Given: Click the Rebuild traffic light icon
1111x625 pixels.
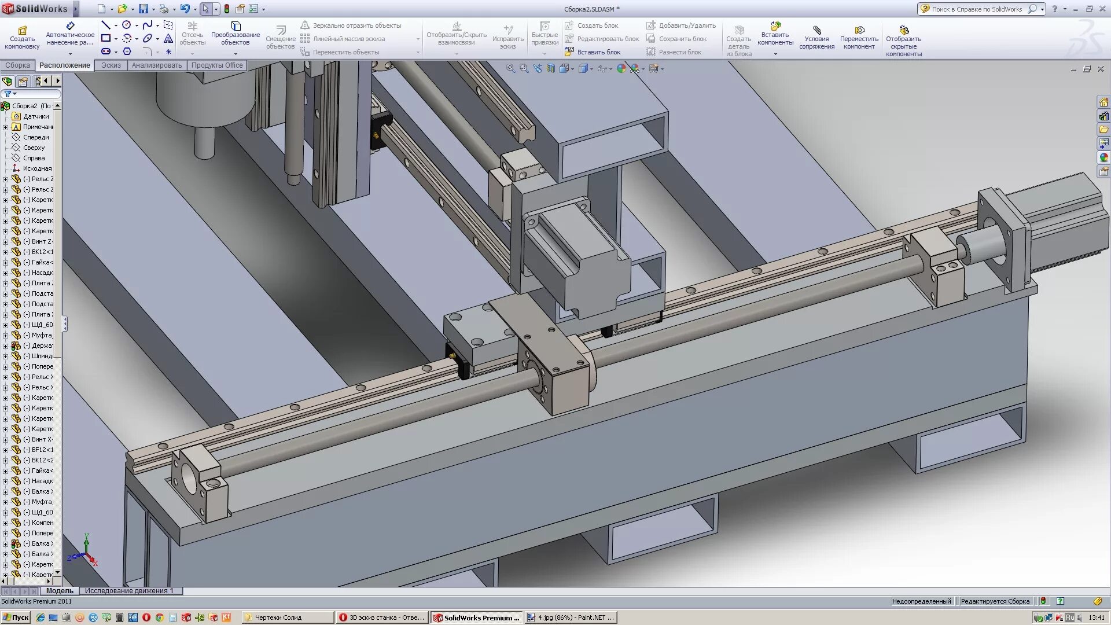Looking at the screenshot, I should point(227,9).
